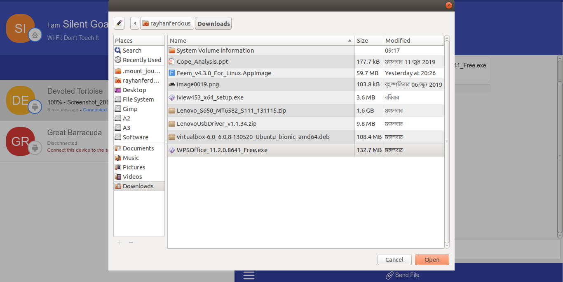
Task: Go to Desktop in the Places sidebar
Action: click(x=139, y=90)
